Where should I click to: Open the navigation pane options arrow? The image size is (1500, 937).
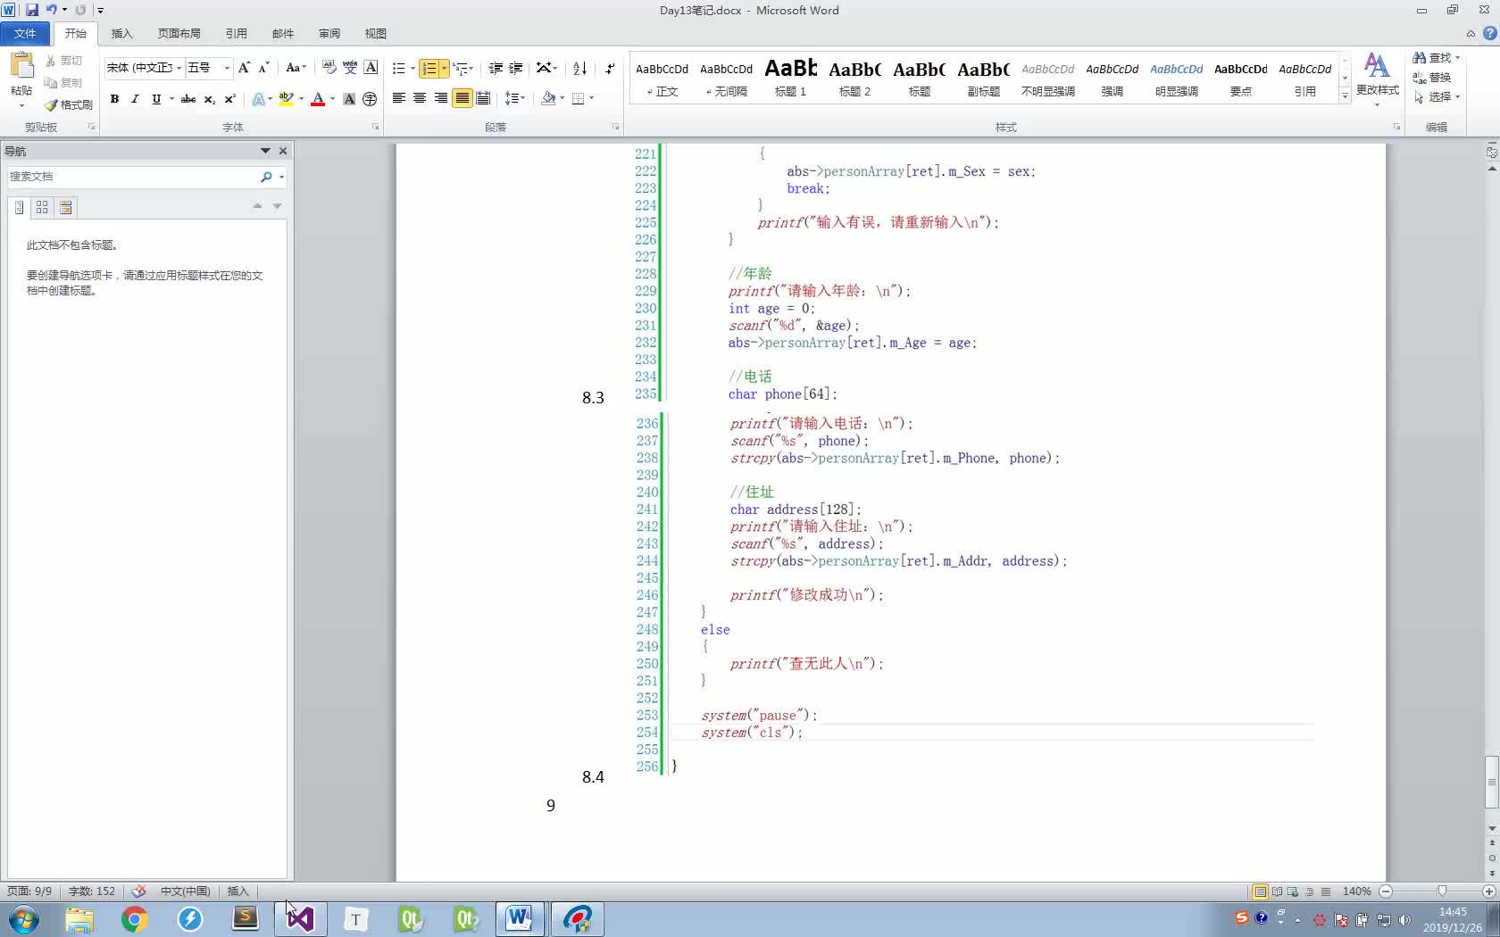pyautogui.click(x=265, y=151)
